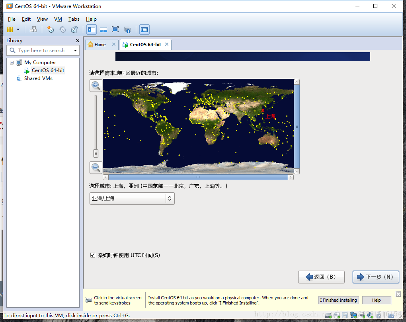The height and width of the screenshot is (322, 406).
Task: Click the map horizontal scrollbar
Action: pyautogui.click(x=198, y=177)
